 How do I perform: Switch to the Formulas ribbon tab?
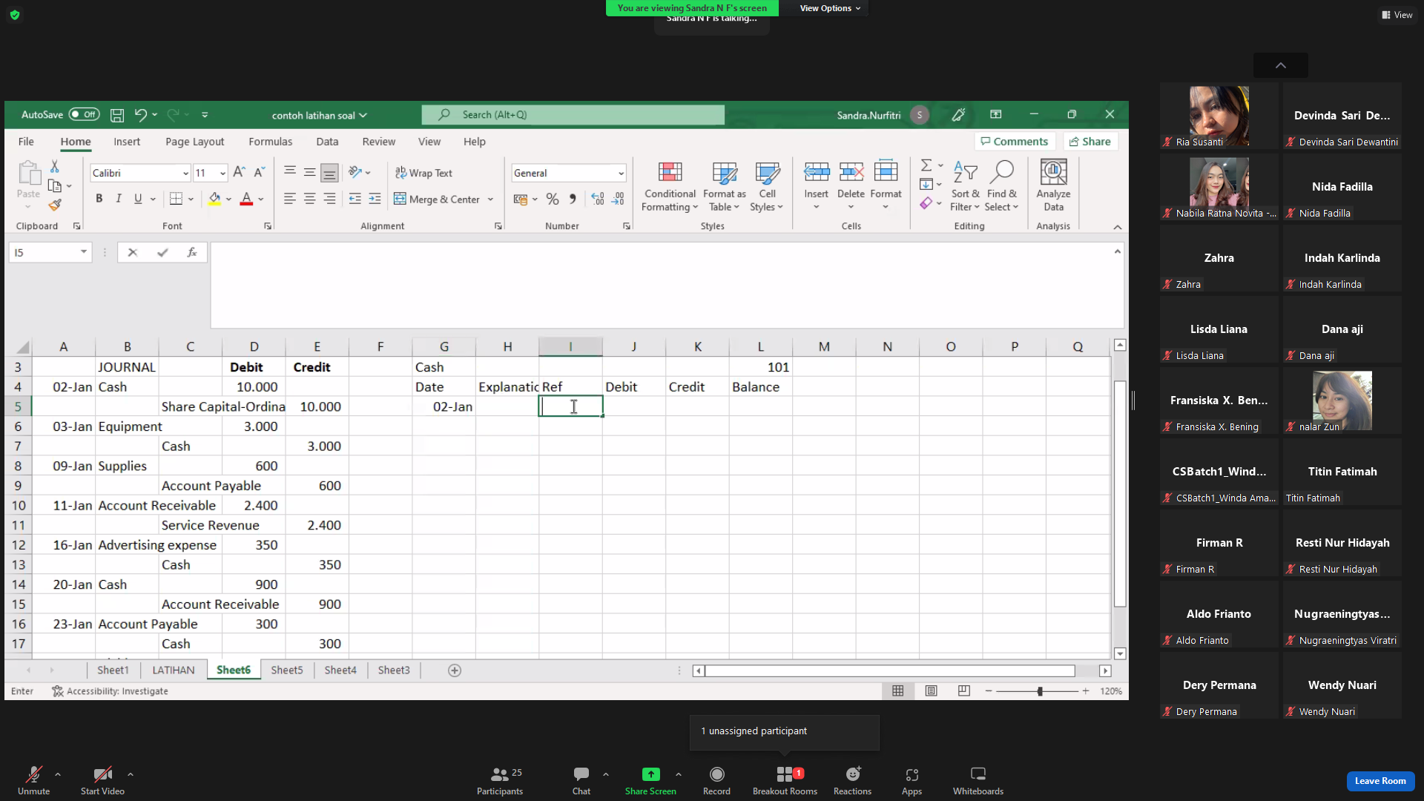270,142
